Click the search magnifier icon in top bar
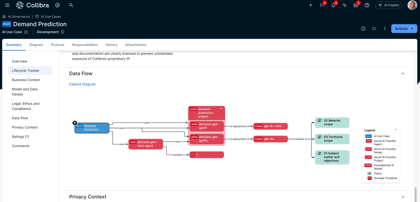The image size is (420, 202). (71, 5)
